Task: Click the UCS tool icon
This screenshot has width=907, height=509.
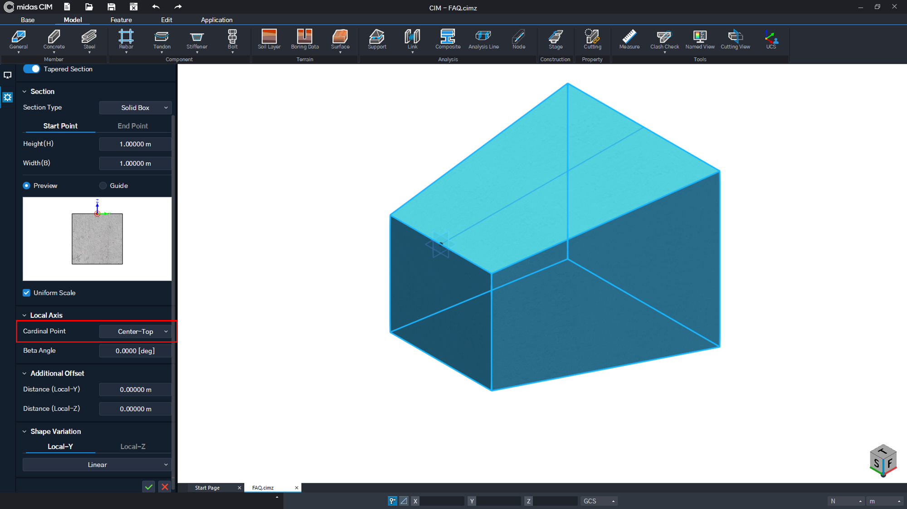Action: tap(771, 39)
